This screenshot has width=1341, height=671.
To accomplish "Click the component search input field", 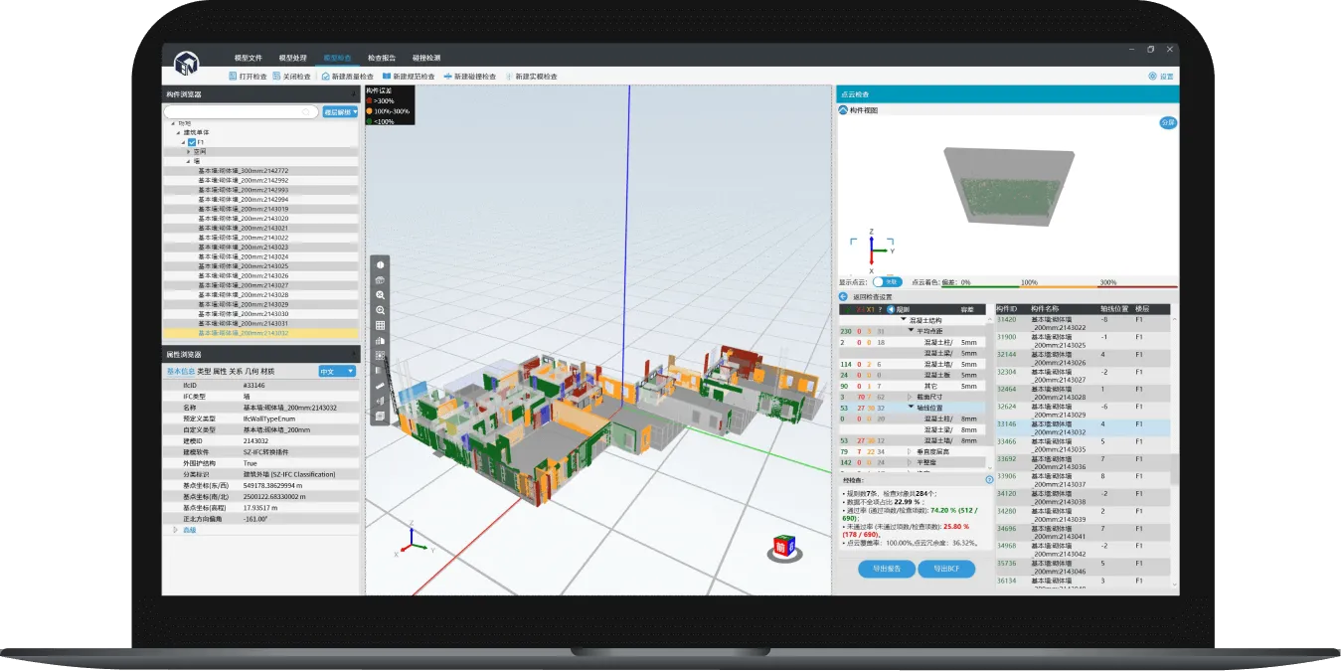I will coord(242,112).
